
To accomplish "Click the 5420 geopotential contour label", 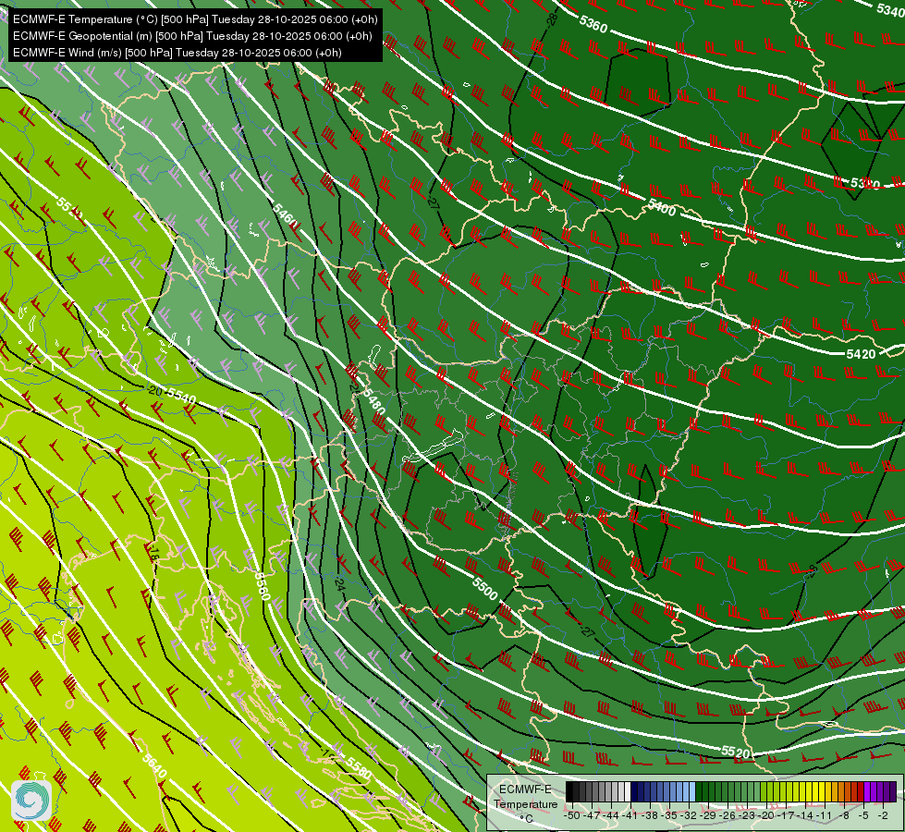I will pos(861,354).
